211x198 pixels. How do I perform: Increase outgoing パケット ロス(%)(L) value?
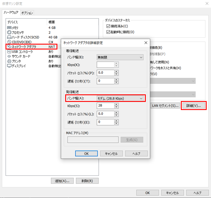[116, 113]
